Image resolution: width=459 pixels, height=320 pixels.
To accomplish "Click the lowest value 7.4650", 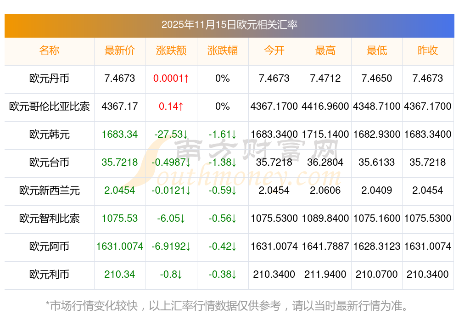I will point(377,79).
